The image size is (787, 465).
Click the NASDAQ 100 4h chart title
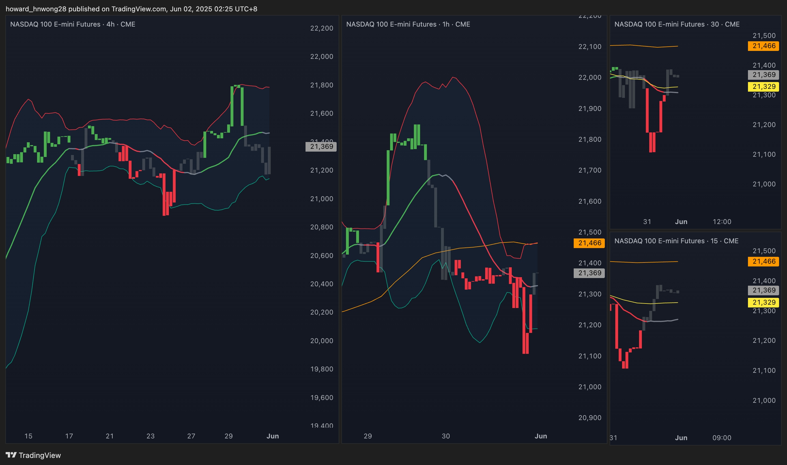coord(73,24)
